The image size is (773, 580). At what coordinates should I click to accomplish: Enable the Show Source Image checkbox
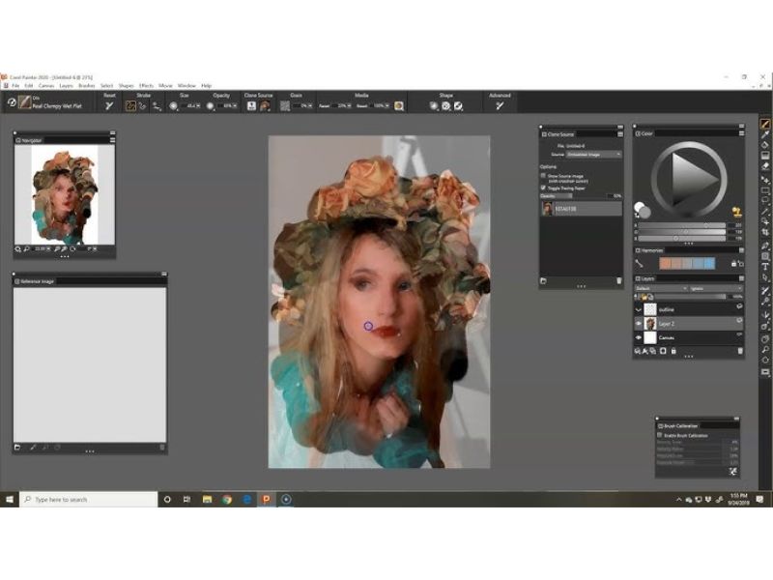[x=542, y=176]
